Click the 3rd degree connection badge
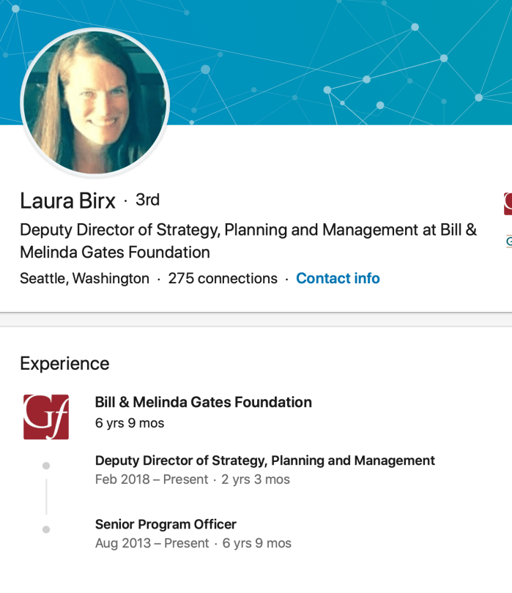The height and width of the screenshot is (593, 512). [x=147, y=200]
